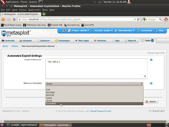Open the Account - jondoe dropdown
Screen dimensions: 169x127
[102, 31]
